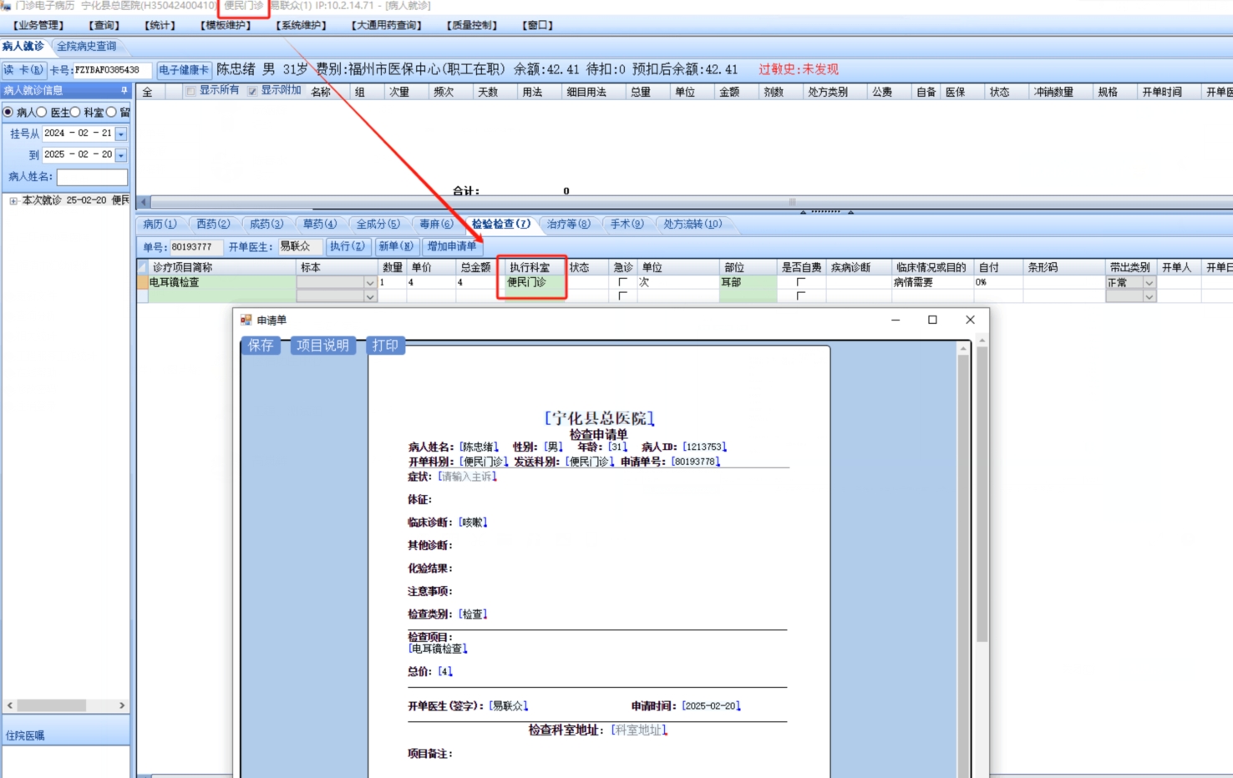Click the 卡号 input field
The width and height of the screenshot is (1233, 778).
click(113, 70)
